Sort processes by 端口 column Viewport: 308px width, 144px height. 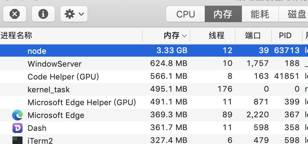point(253,36)
